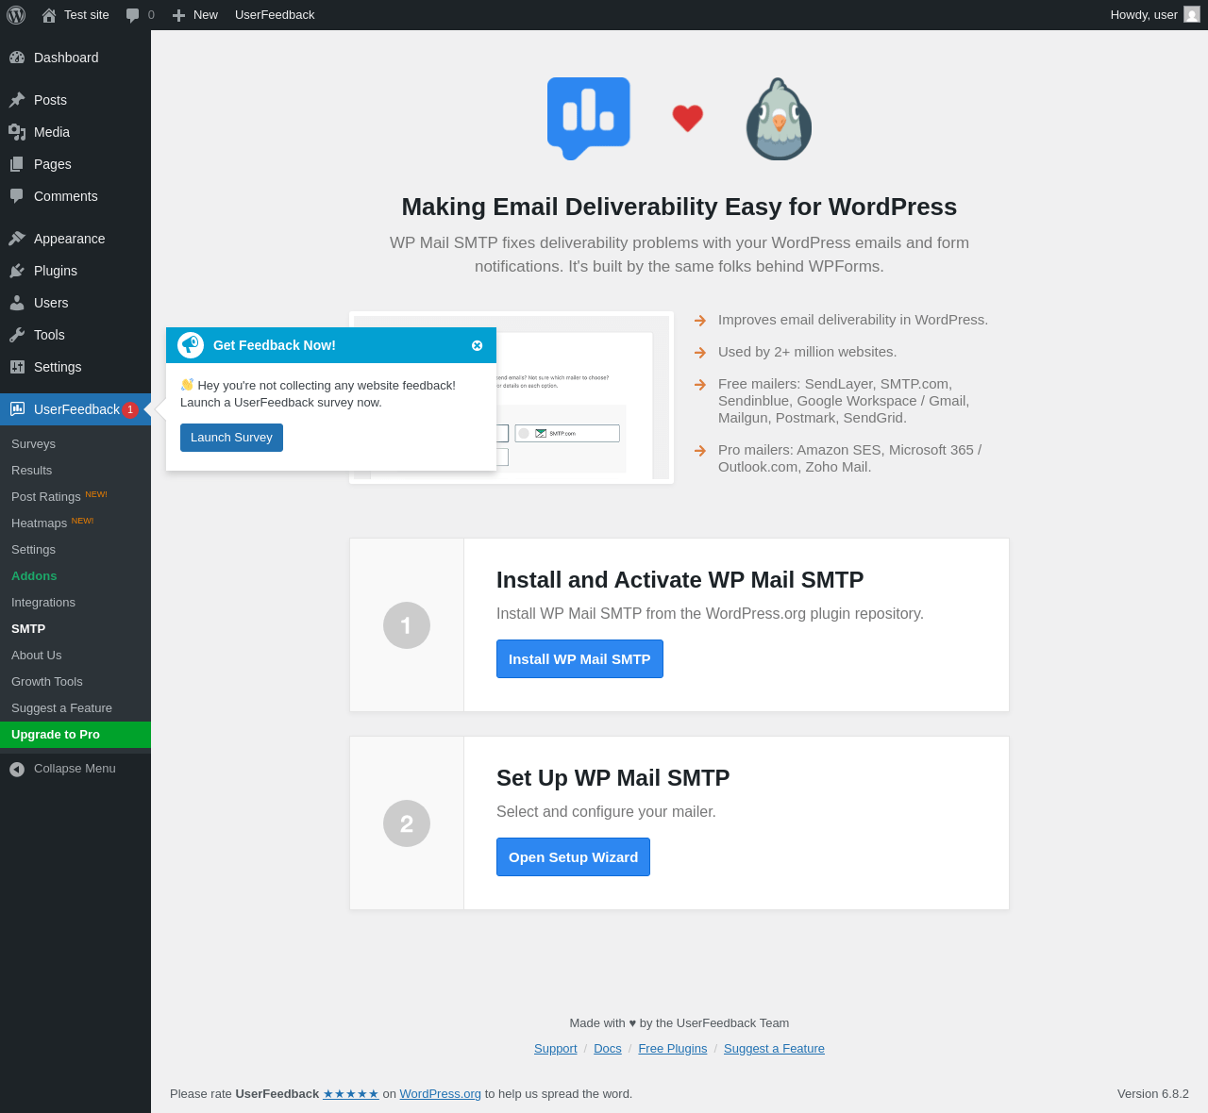
Task: Click the WP Mail SMTP pigeon mascot
Action: pos(779,119)
